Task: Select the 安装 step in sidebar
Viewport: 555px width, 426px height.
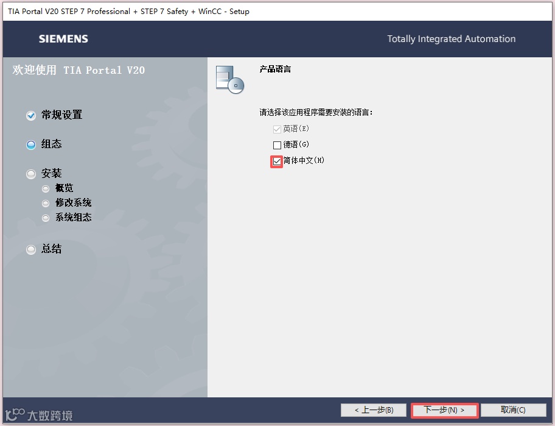Action: [51, 173]
